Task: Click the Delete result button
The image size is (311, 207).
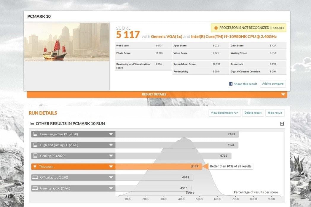Action: pyautogui.click(x=253, y=113)
